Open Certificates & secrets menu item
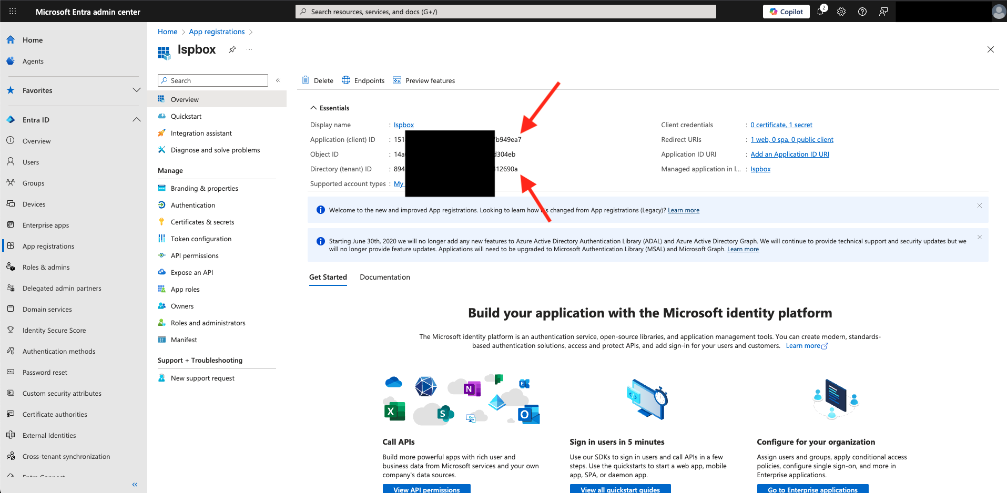 202,222
